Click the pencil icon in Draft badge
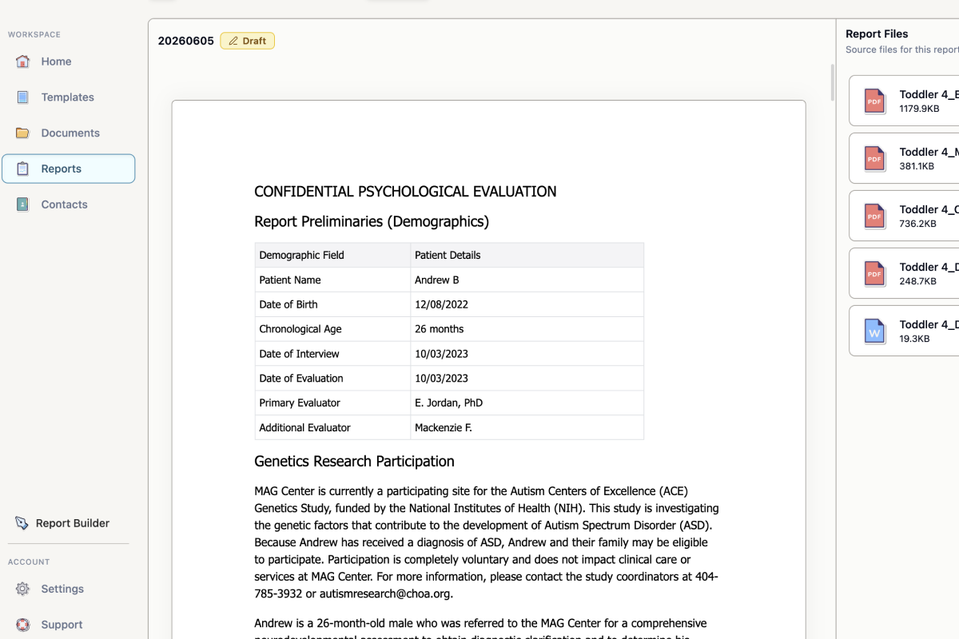 (233, 41)
